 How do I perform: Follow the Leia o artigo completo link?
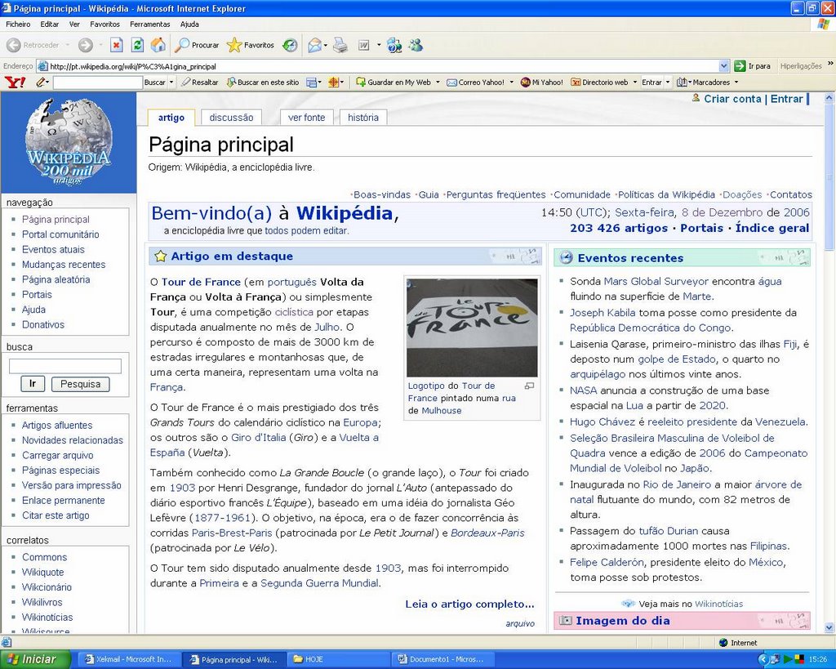tap(469, 604)
